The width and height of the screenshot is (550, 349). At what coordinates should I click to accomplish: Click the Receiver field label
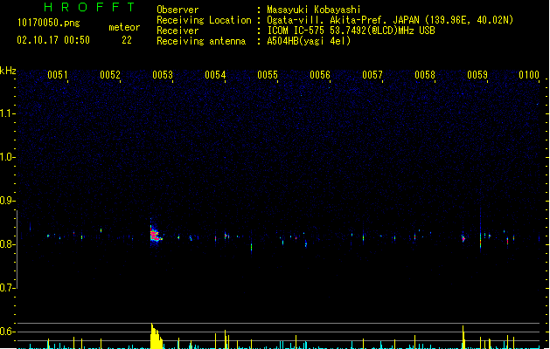(x=178, y=31)
